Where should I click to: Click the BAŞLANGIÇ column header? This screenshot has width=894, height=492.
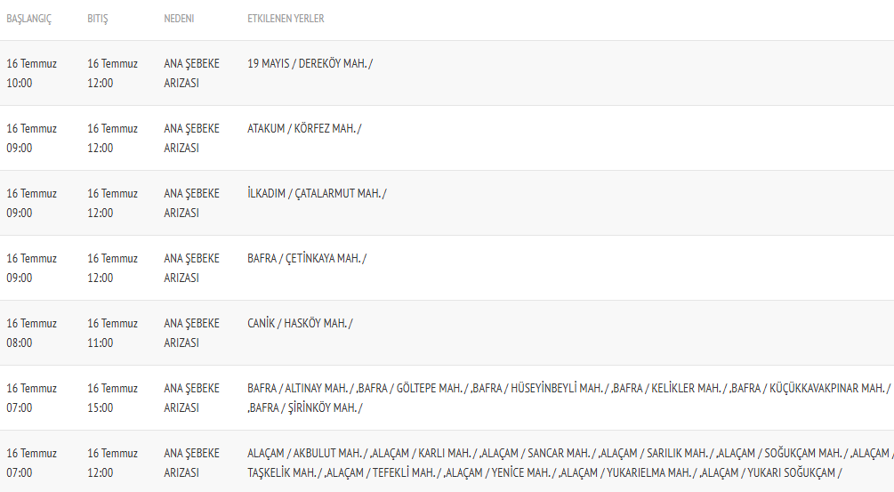tap(28, 19)
